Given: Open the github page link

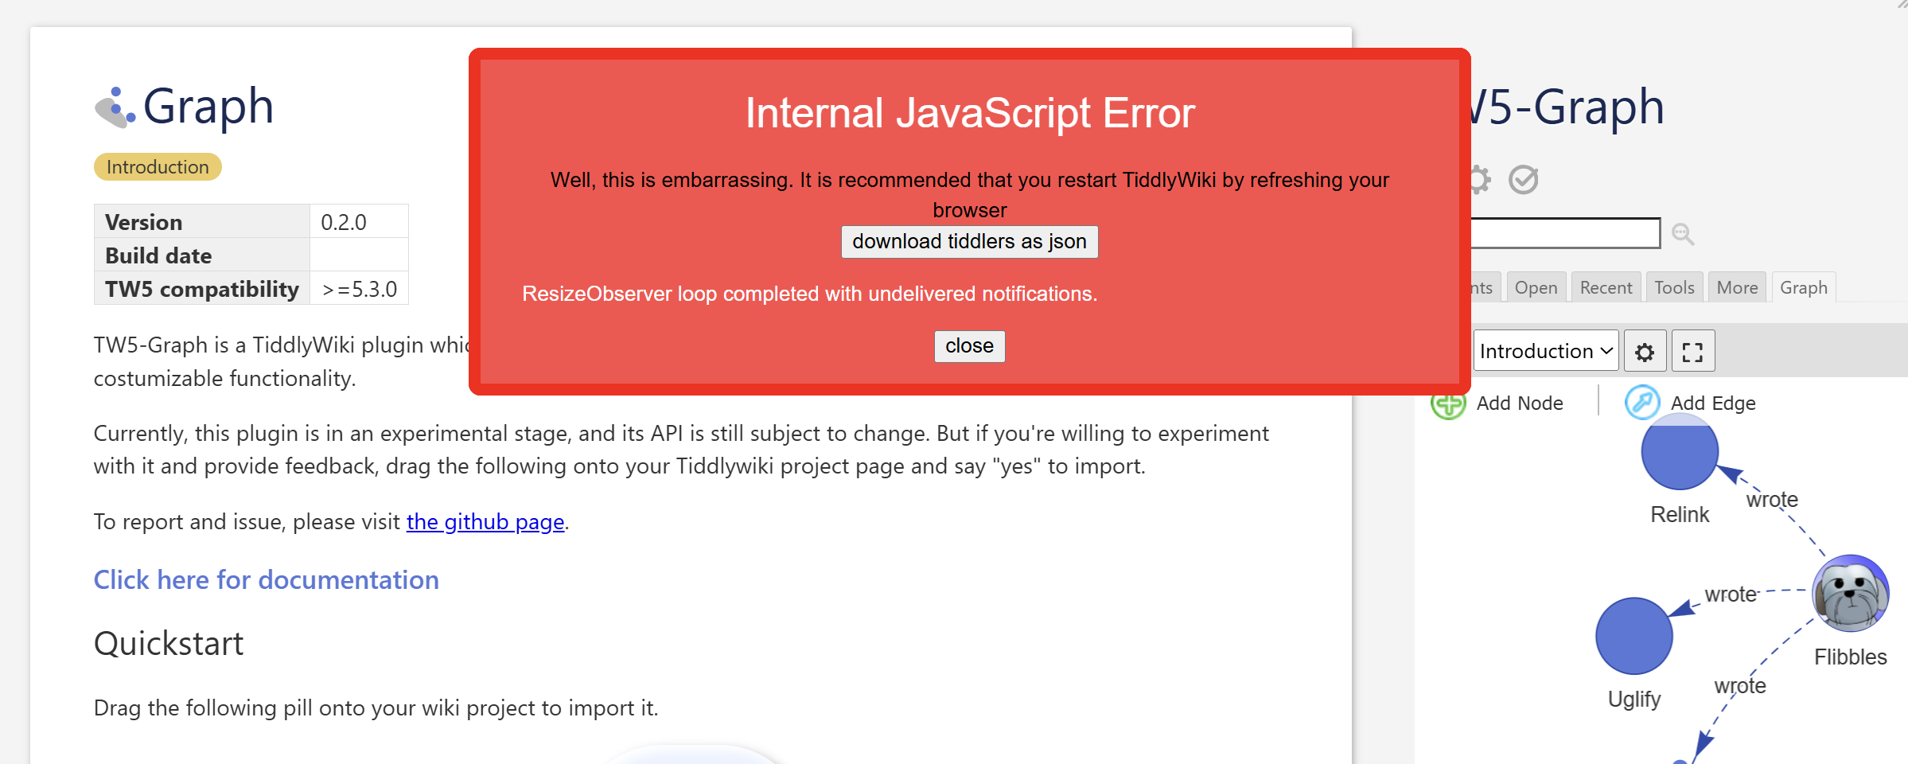Looking at the screenshot, I should [485, 522].
